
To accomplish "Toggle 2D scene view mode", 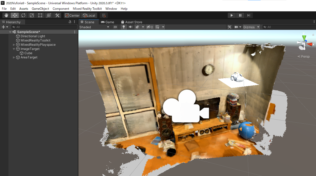I will [115, 27].
